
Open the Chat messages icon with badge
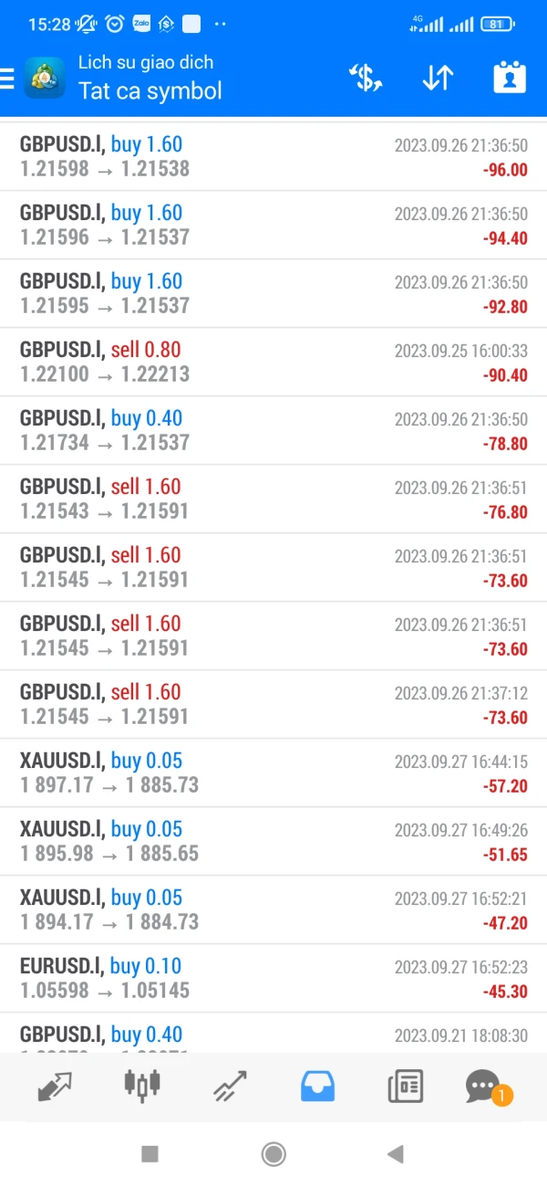click(x=483, y=1087)
